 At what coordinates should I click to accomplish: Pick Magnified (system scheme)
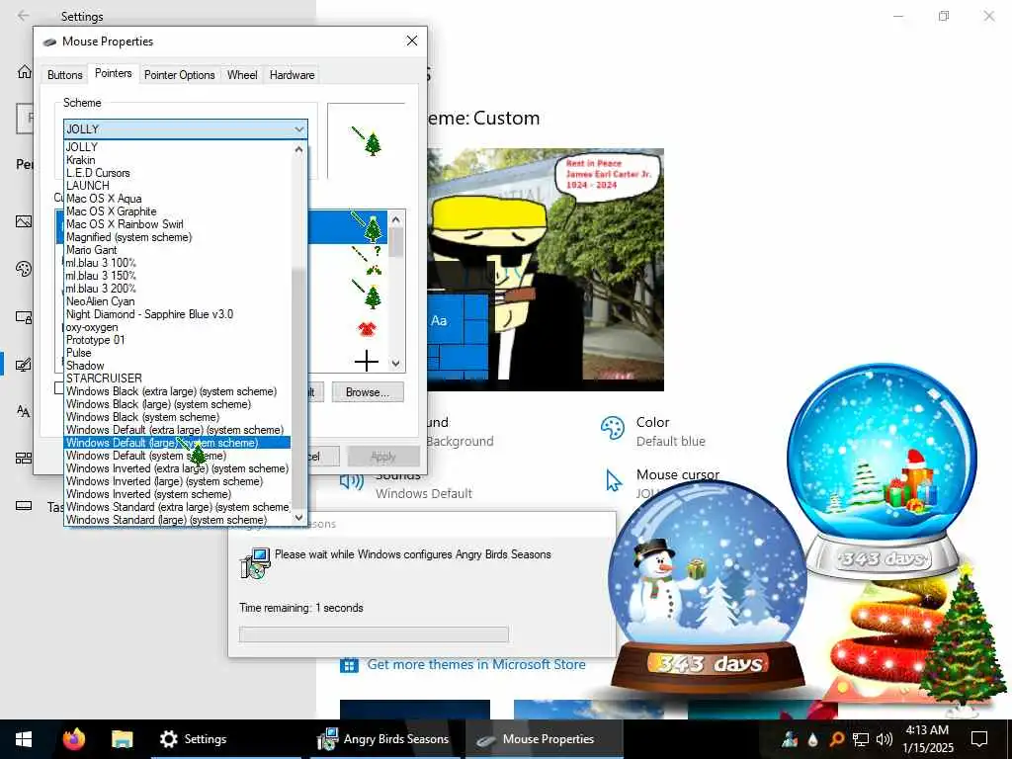coord(178,237)
